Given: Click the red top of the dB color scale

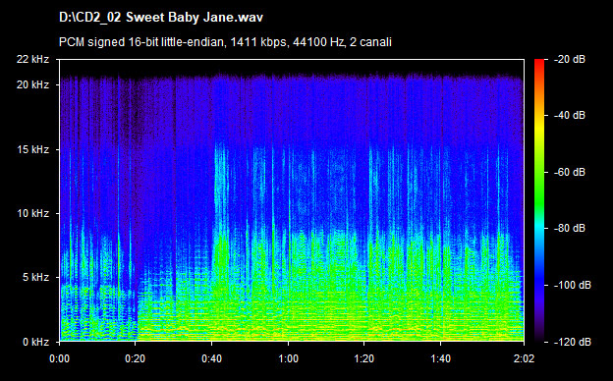Looking at the screenshot, I should tap(539, 61).
